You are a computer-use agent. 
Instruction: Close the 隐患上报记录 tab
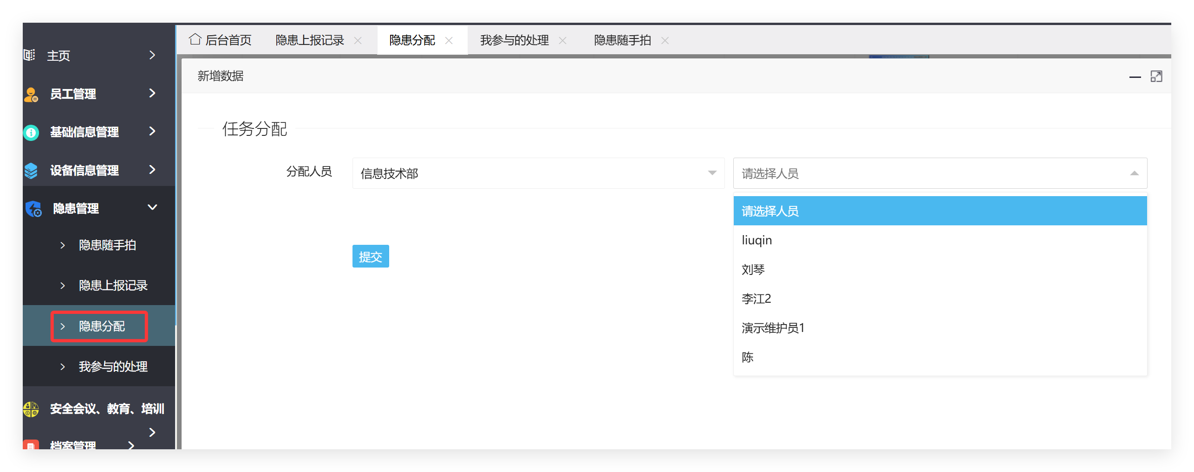pos(358,40)
